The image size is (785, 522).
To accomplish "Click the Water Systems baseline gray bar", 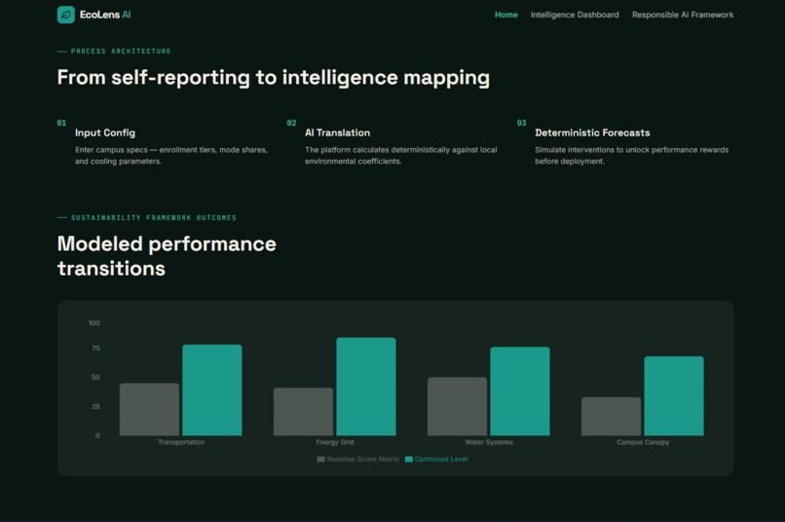I will (x=457, y=406).
